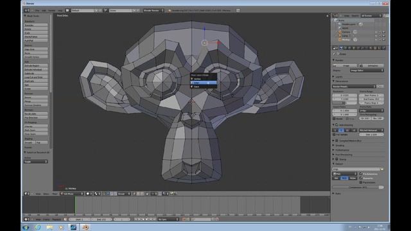
Task: Open the anti-aliasing filter dropdown
Action: click(371, 130)
